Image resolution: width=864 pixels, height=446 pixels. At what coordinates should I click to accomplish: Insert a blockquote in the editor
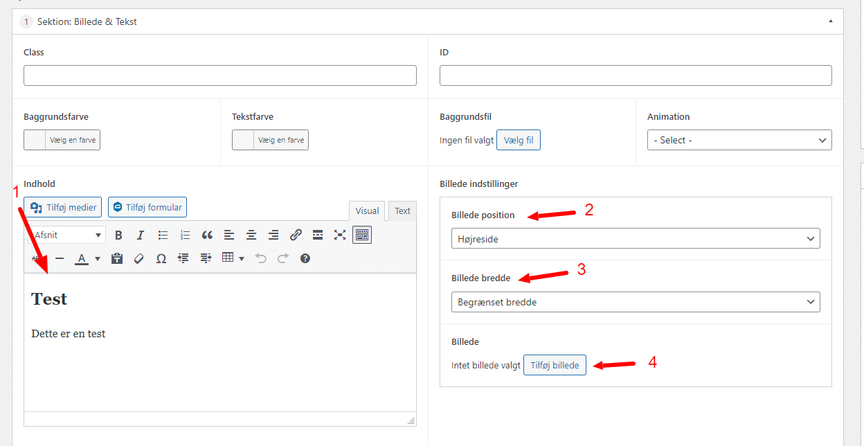(207, 235)
